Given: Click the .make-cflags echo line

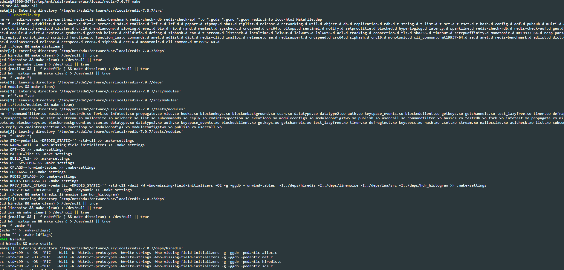Looking at the screenshot, I should [x=25, y=230].
